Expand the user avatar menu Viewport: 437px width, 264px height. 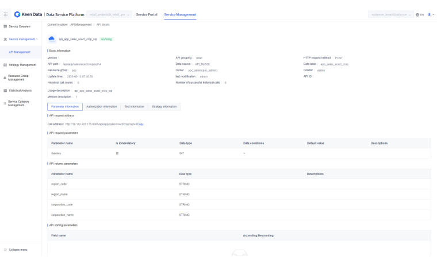coord(431,14)
